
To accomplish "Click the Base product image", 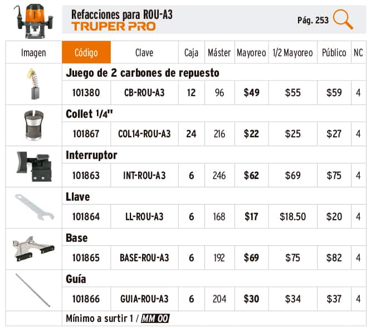I will (x=33, y=249).
